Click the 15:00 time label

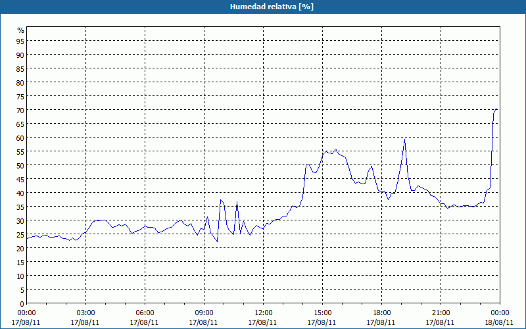[x=322, y=313]
